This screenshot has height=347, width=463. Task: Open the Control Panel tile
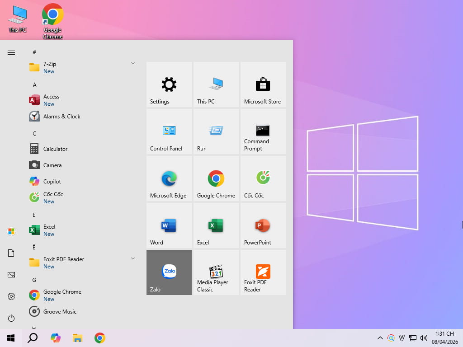(x=169, y=131)
